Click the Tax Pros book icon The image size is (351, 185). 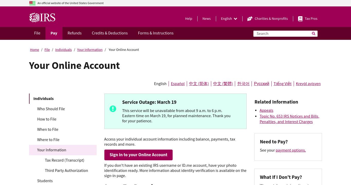(x=300, y=19)
